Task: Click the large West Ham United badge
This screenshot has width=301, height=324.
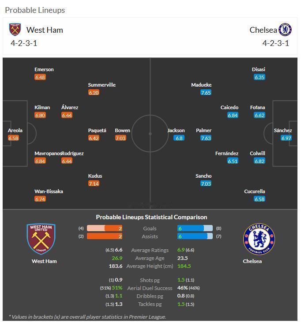Action: pos(41,239)
